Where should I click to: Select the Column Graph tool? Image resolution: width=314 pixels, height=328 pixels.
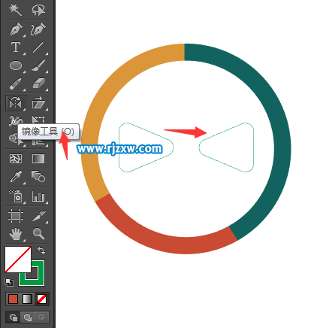point(38,196)
